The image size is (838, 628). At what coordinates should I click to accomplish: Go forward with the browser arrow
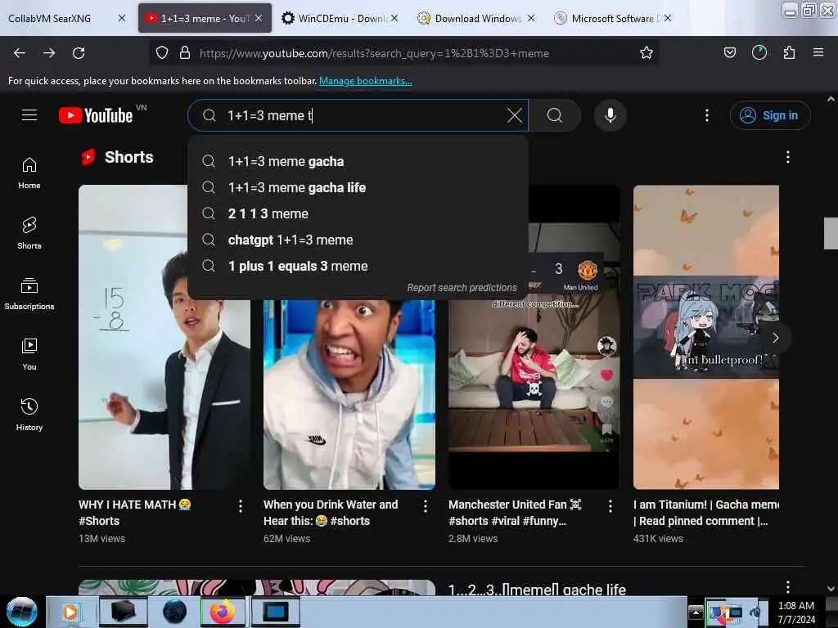tap(49, 53)
